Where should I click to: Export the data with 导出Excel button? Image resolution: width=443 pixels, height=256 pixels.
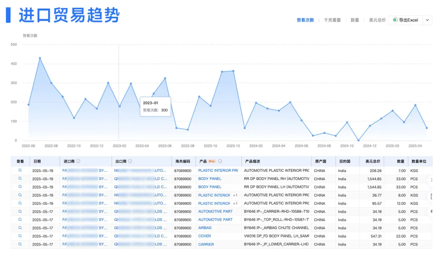pyautogui.click(x=406, y=20)
